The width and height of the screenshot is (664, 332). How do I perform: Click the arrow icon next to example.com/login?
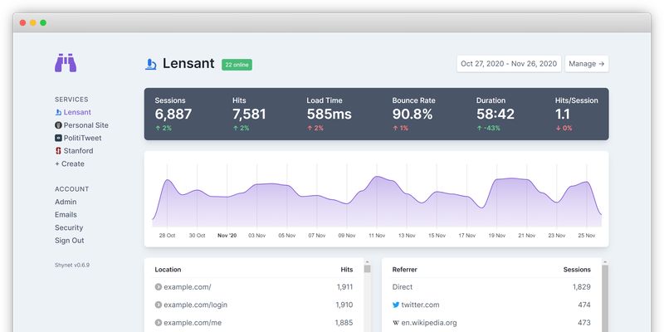(x=159, y=305)
